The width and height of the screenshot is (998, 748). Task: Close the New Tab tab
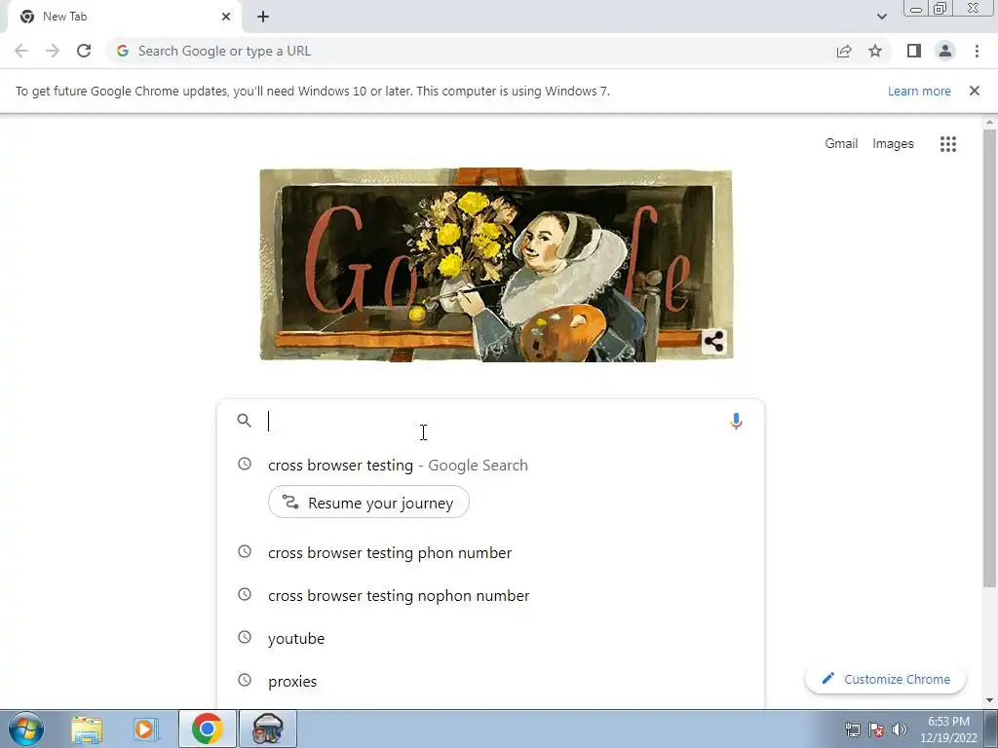(226, 17)
